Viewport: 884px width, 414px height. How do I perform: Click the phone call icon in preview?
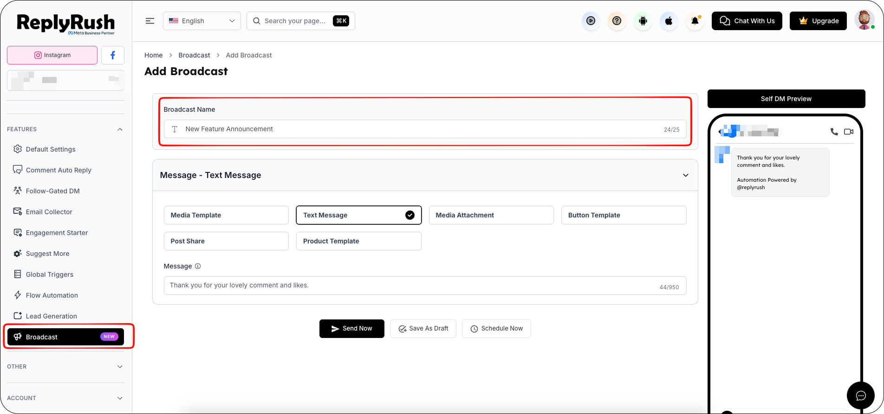(834, 132)
